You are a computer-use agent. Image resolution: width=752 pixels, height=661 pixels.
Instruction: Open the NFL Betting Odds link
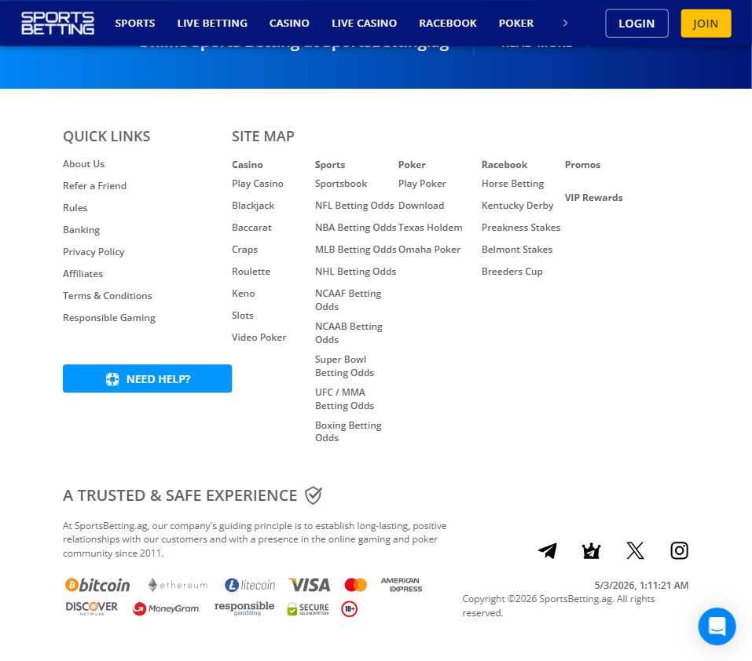click(x=354, y=206)
